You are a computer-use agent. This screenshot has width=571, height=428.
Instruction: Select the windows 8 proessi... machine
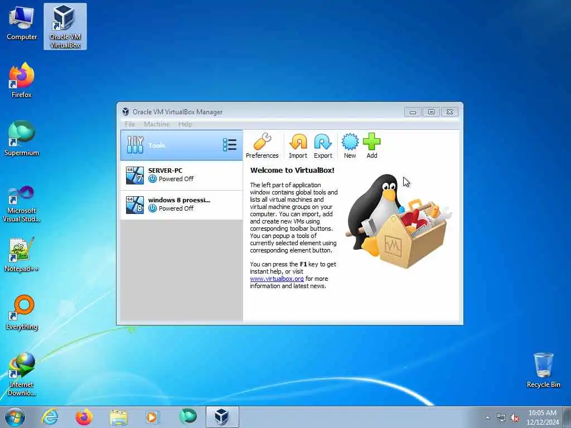coord(181,205)
